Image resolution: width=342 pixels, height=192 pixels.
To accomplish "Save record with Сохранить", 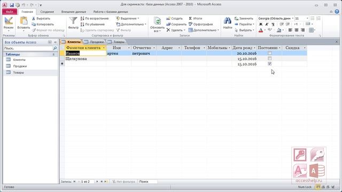I will click(x=176, y=25).
